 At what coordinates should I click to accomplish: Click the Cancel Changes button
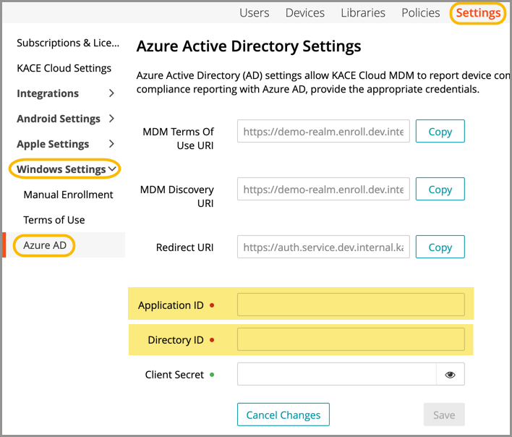coord(283,415)
